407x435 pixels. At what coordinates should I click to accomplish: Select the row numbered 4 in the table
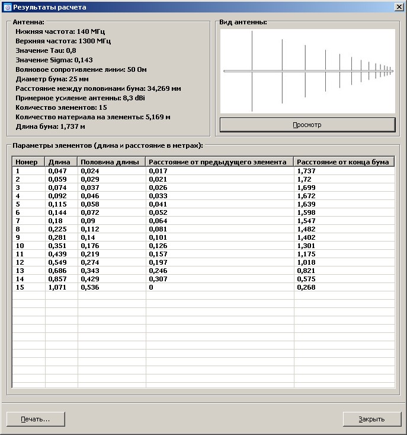pyautogui.click(x=204, y=196)
